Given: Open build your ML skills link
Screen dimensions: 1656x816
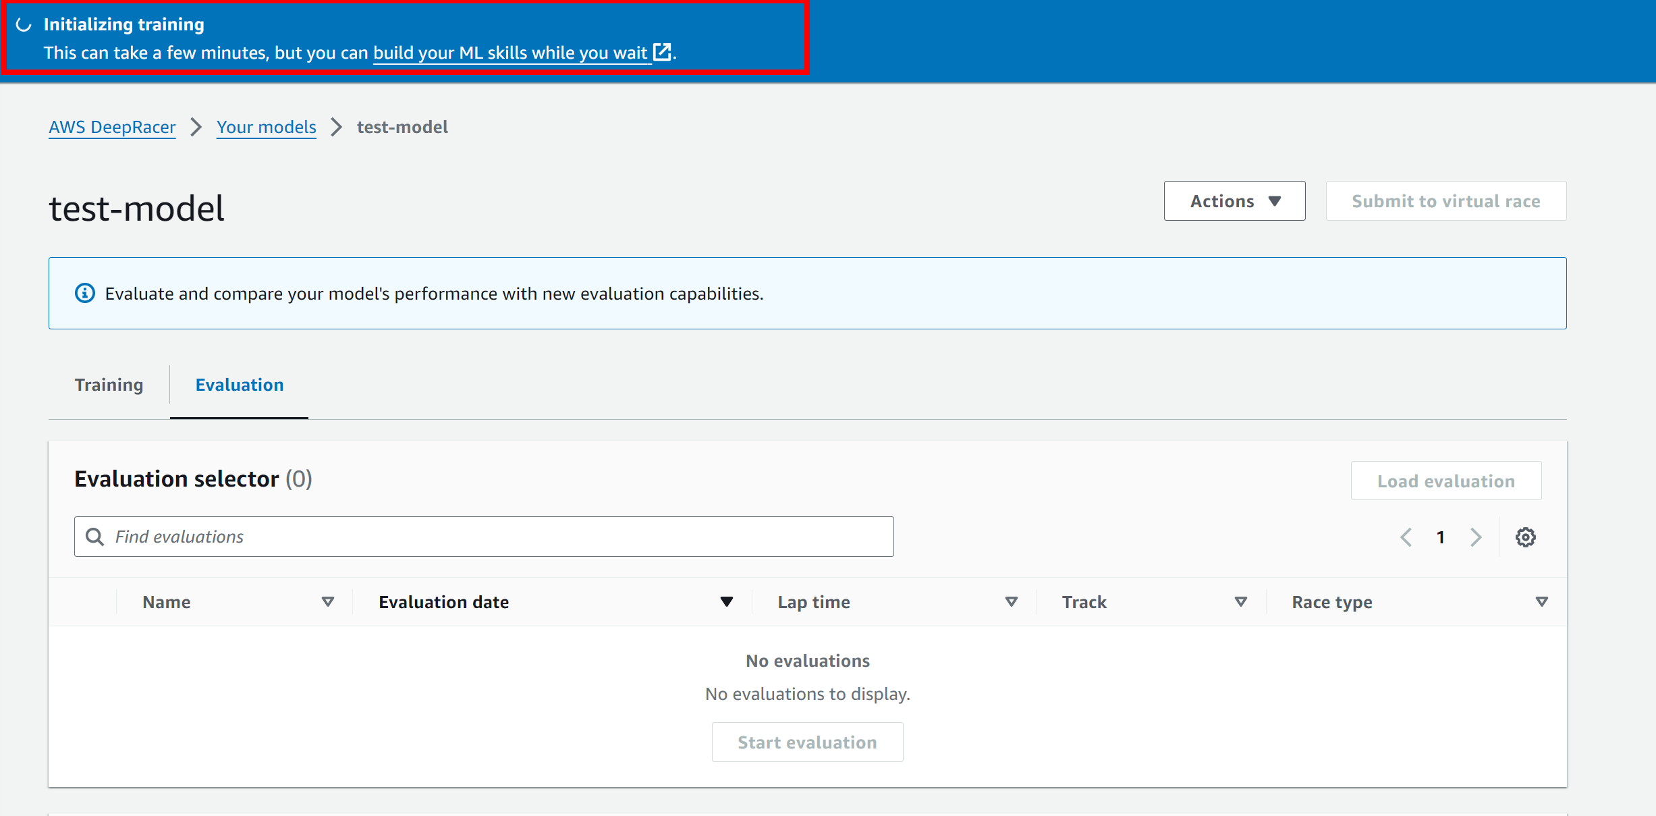Looking at the screenshot, I should click(510, 53).
